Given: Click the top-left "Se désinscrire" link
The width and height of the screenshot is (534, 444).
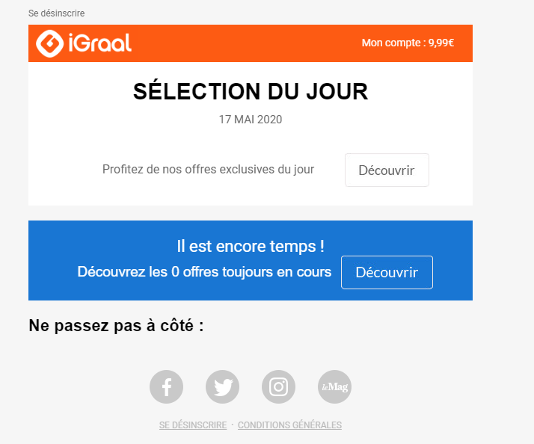Looking at the screenshot, I should coord(56,13).
